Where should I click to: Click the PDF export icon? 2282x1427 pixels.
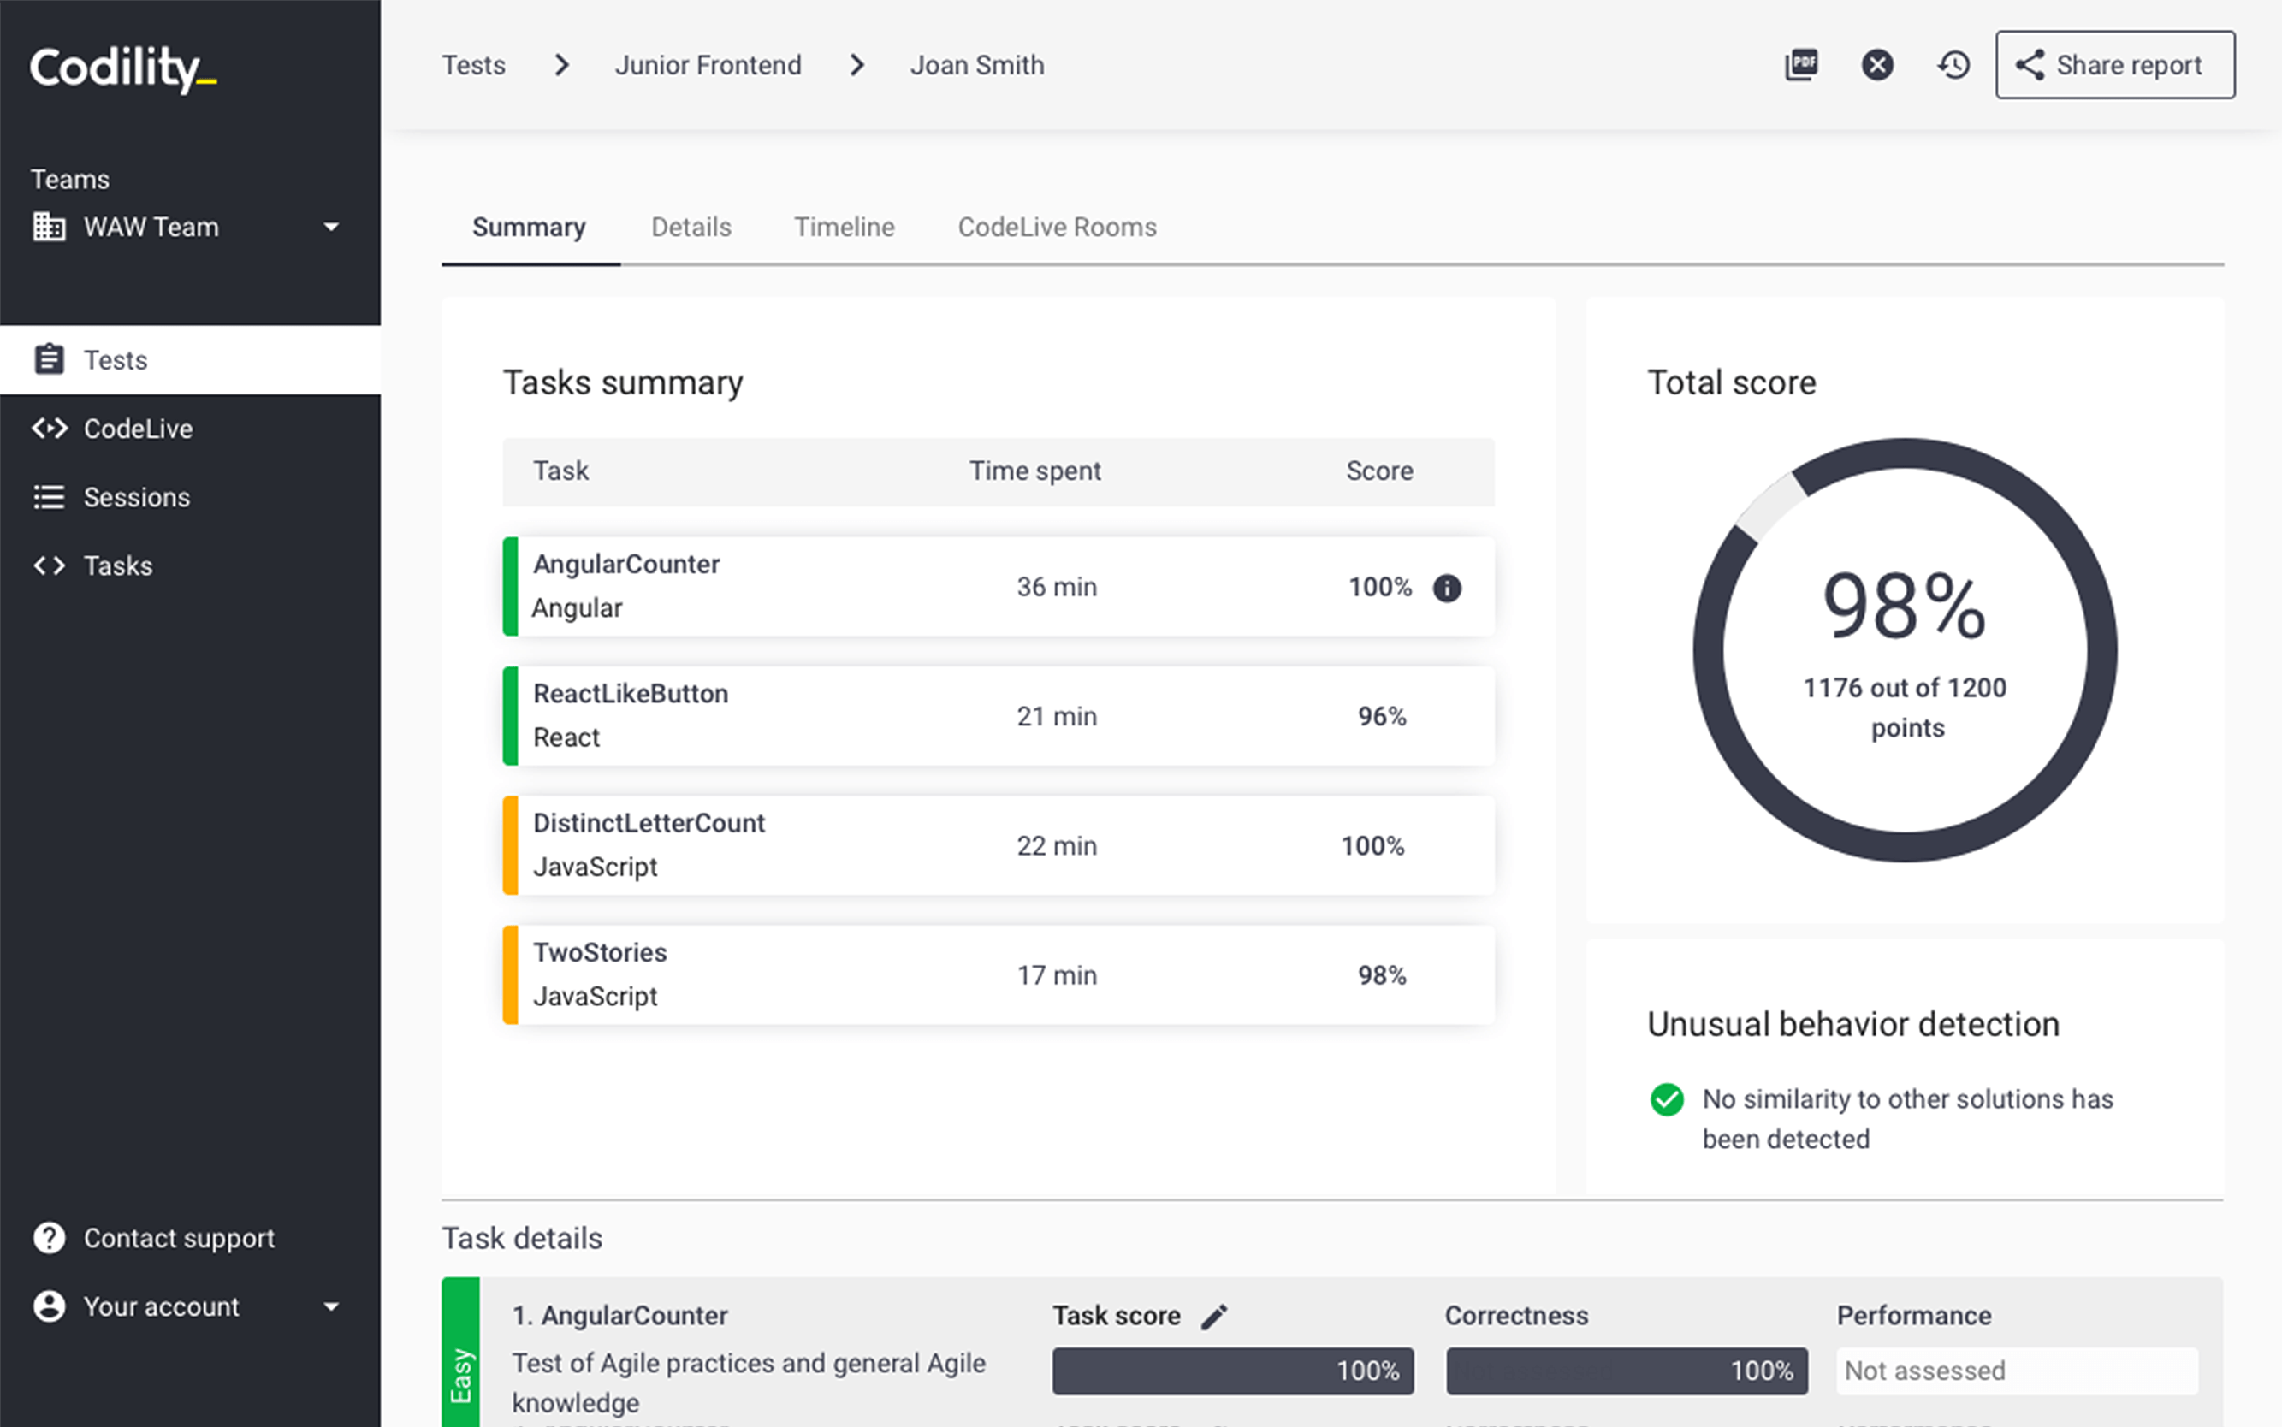(1802, 66)
